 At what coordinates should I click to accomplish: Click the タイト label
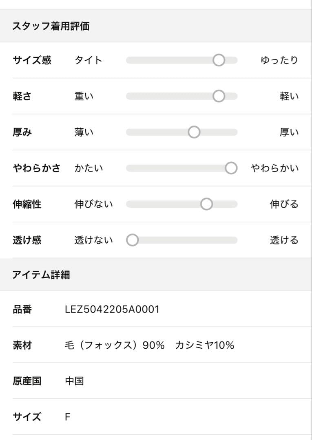(89, 60)
